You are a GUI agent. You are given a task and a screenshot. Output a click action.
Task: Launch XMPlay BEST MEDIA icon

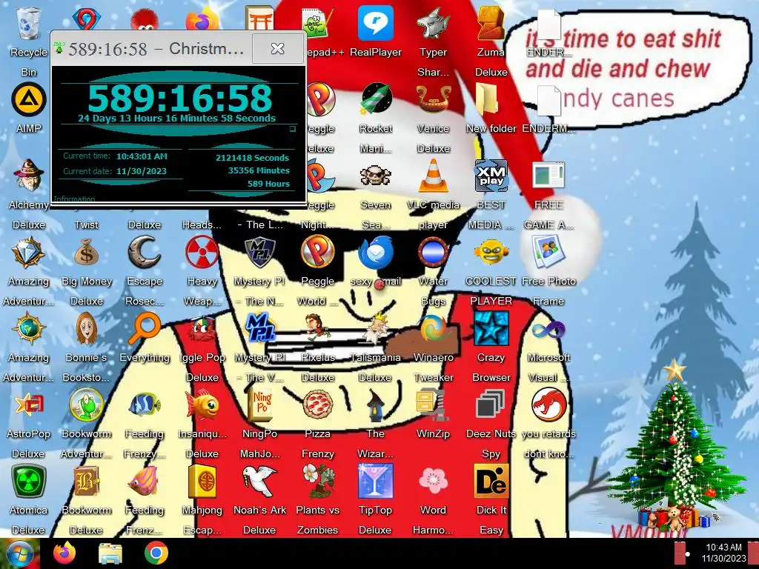[491, 176]
